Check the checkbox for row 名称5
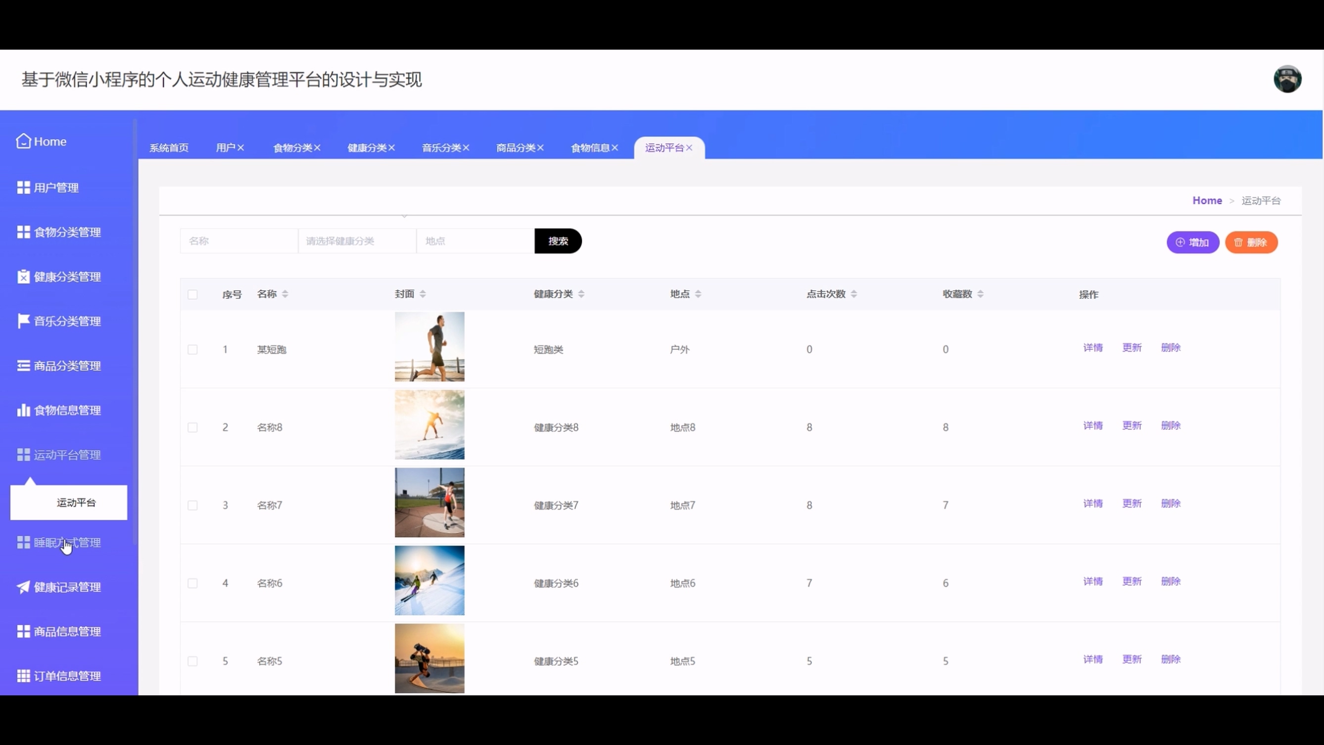The width and height of the screenshot is (1324, 745). pyautogui.click(x=193, y=661)
